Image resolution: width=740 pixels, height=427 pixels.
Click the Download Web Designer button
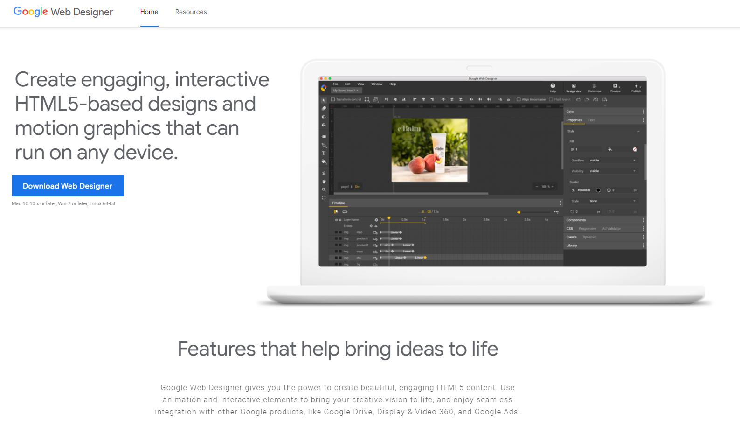click(68, 186)
